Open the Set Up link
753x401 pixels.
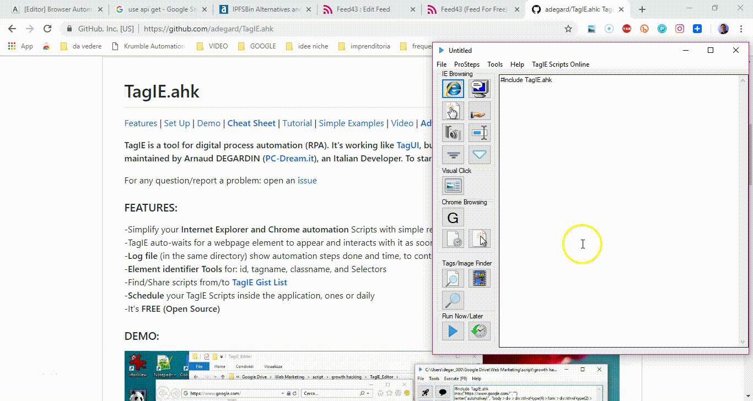tap(177, 123)
